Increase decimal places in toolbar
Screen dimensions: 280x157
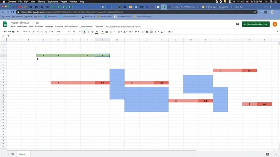[x=46, y=32]
